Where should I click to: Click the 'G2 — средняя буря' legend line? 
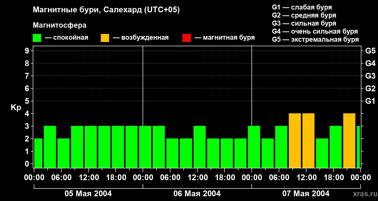tap(304, 15)
